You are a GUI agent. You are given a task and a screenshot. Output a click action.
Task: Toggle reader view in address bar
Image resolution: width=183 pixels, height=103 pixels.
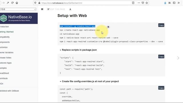pos(133,3)
